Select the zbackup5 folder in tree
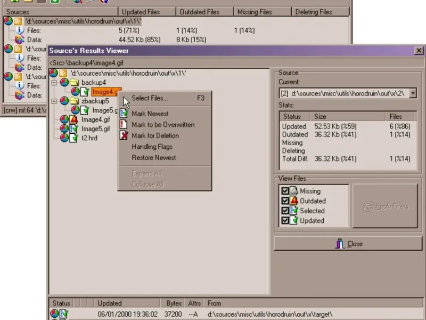This screenshot has height=320, width=426. [x=95, y=101]
